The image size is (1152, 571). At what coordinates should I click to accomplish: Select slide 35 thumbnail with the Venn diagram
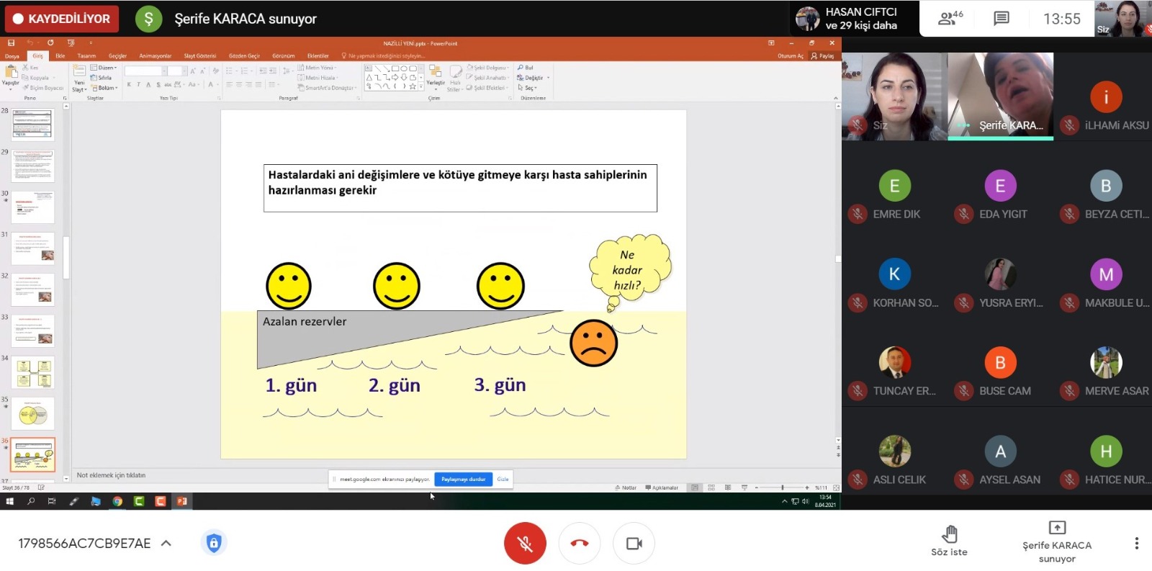(33, 414)
